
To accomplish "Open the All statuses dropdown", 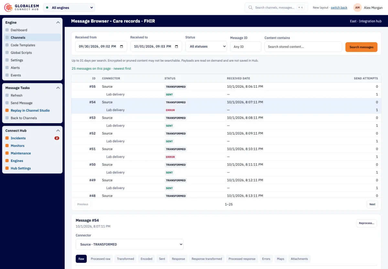I will 206,46.
